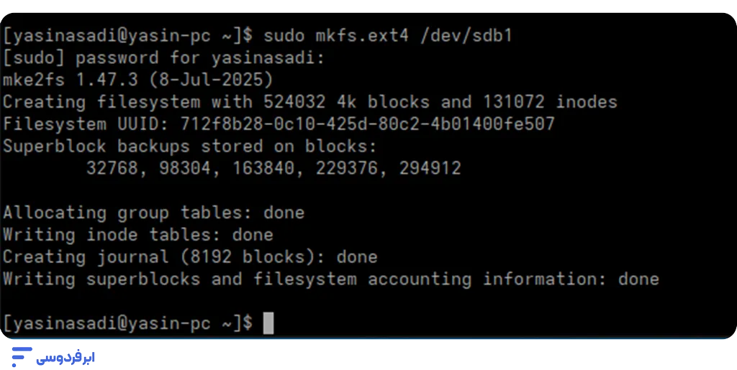Click the Superblock backups stored line
Viewport: 737px width, 370px height.
[189, 146]
